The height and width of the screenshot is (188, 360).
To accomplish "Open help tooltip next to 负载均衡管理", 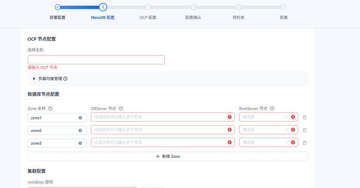I will coord(65,78).
